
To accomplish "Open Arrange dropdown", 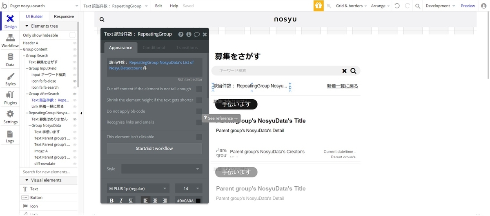I will pos(380,6).
